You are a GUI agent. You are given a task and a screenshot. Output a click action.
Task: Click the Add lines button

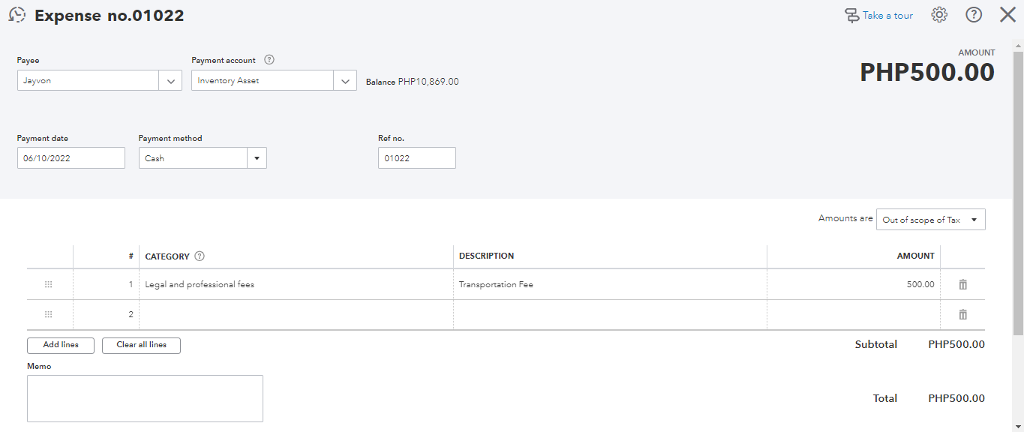[x=61, y=345]
